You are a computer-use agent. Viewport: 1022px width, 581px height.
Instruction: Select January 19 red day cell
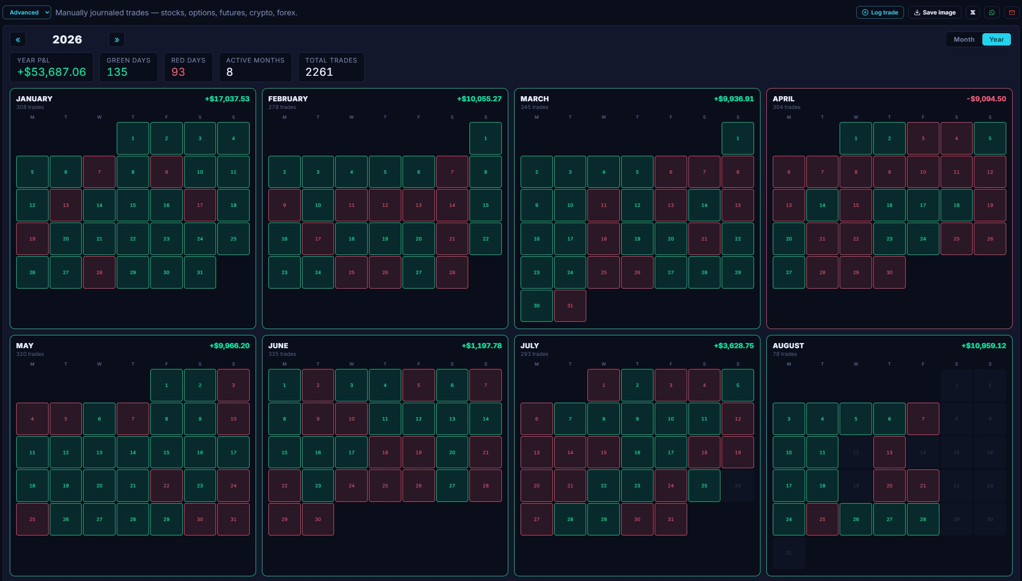[32, 239]
